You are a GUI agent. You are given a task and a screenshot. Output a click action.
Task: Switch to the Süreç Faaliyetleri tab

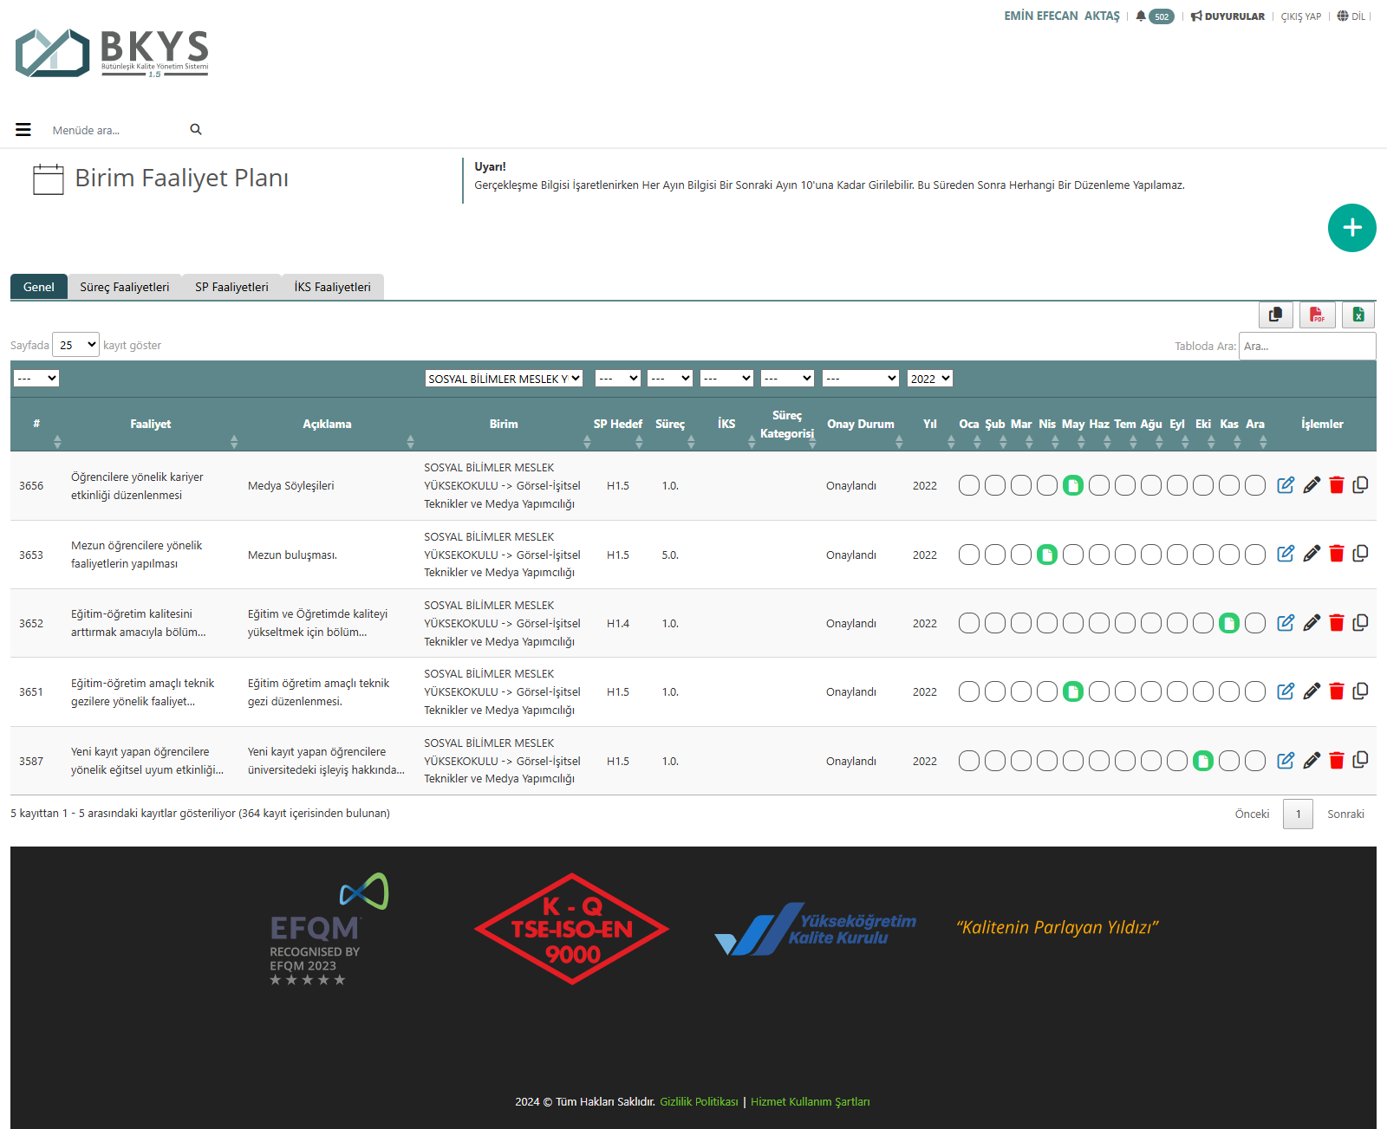(x=124, y=287)
